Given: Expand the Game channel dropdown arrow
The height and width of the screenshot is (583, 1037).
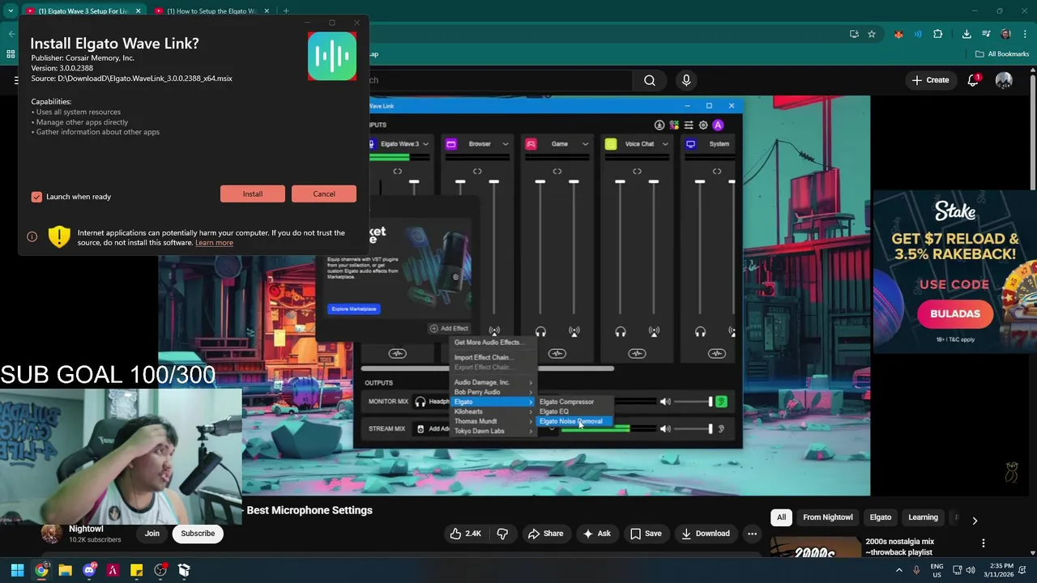Looking at the screenshot, I should pyautogui.click(x=585, y=144).
